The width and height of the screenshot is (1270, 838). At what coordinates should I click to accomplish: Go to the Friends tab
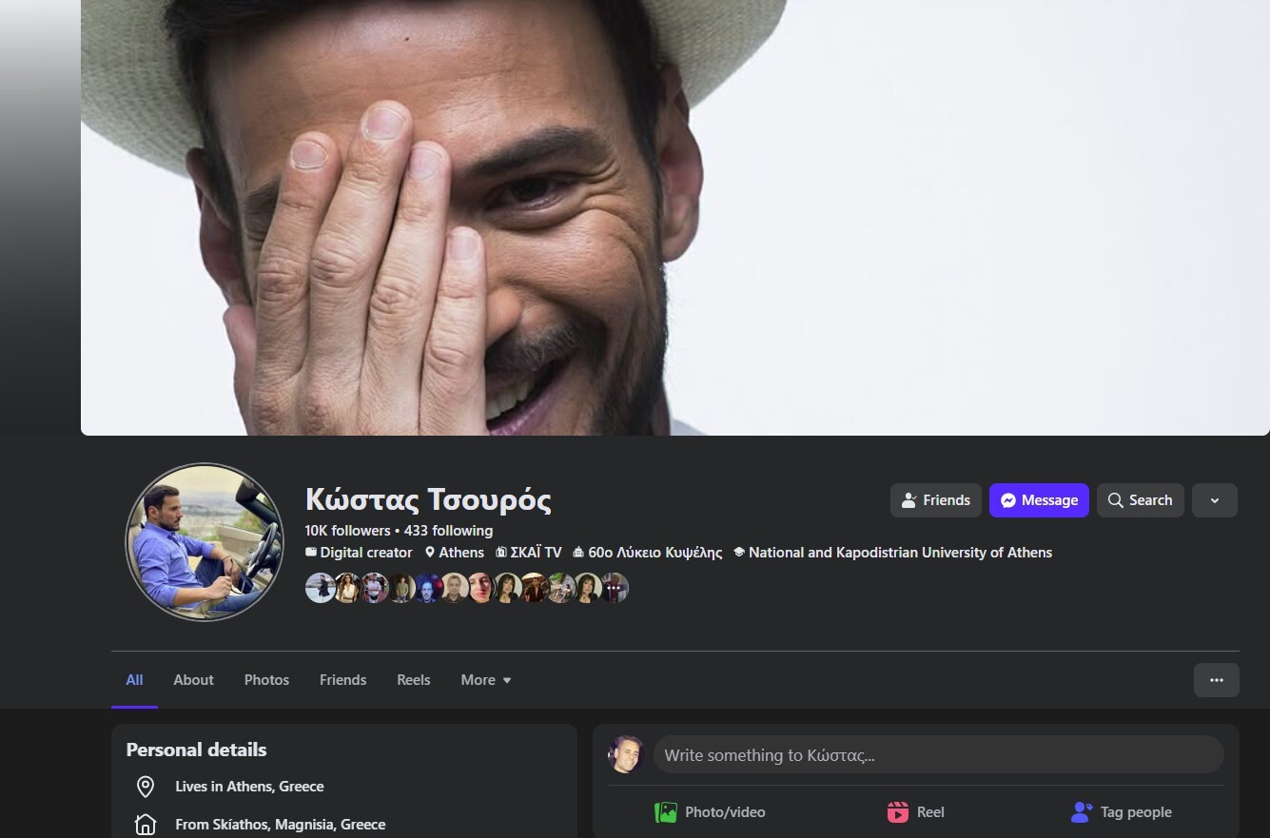pyautogui.click(x=342, y=680)
